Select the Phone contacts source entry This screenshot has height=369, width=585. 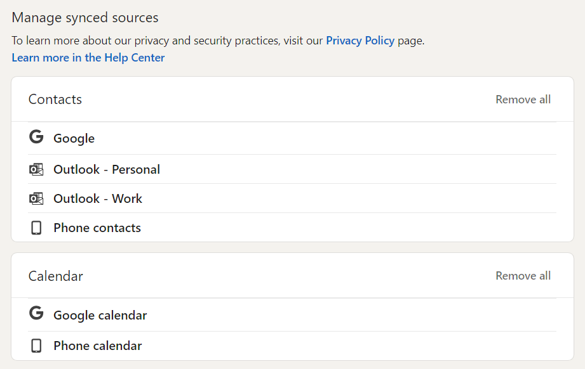97,227
